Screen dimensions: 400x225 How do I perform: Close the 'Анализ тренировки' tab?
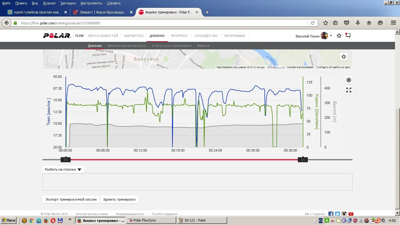pyautogui.click(x=197, y=12)
